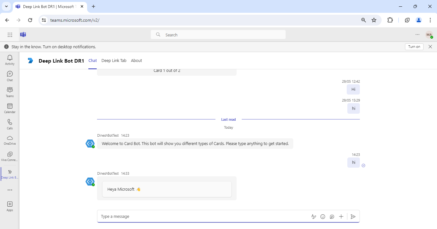Dismiss the notifications banner

pos(430,46)
